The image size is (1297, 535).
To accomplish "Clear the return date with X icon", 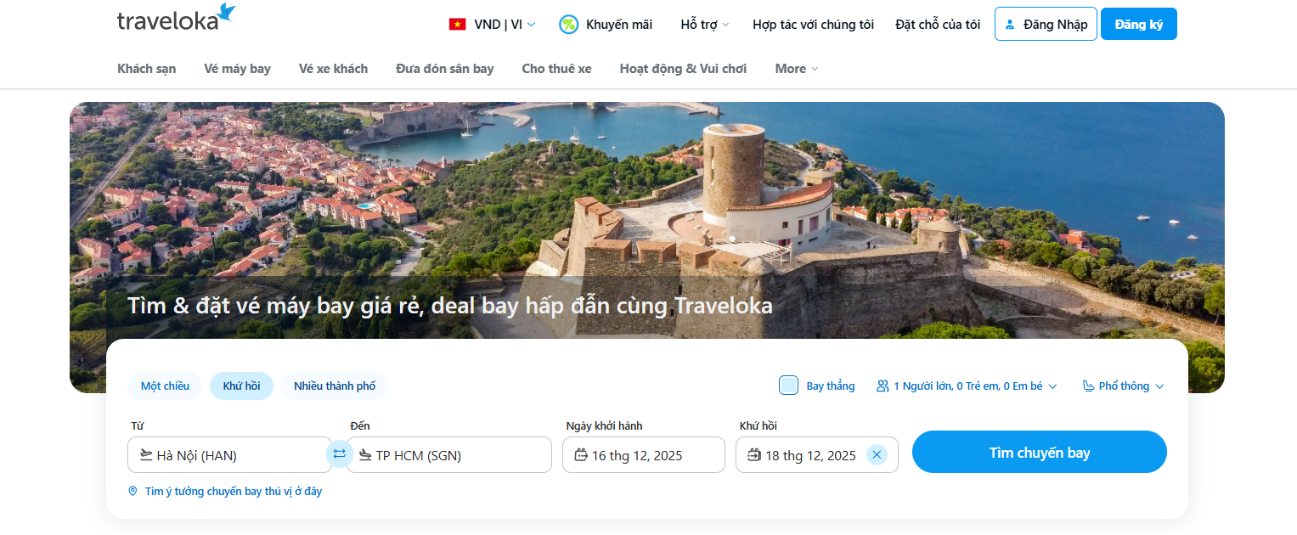I will point(877,455).
